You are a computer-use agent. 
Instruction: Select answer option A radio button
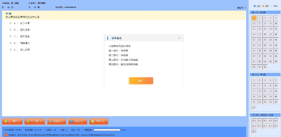(x=10, y=23)
